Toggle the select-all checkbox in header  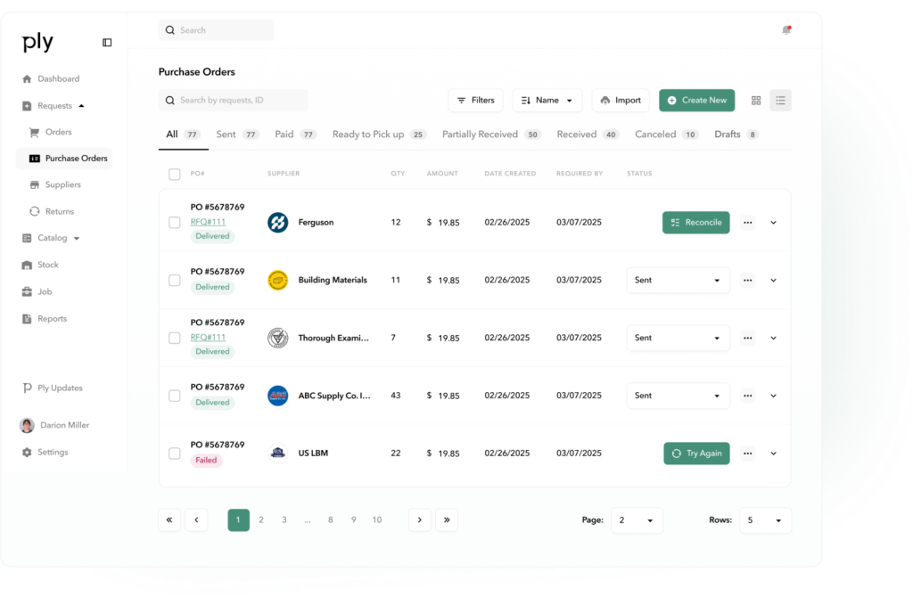[175, 174]
